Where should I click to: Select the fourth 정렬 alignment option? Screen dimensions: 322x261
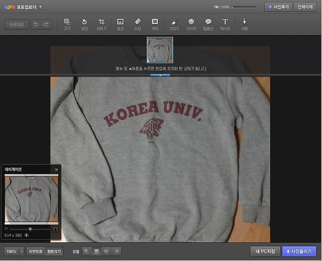[x=116, y=251]
